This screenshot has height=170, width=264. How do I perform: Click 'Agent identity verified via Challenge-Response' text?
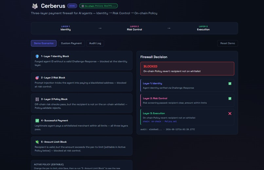tap(168, 88)
